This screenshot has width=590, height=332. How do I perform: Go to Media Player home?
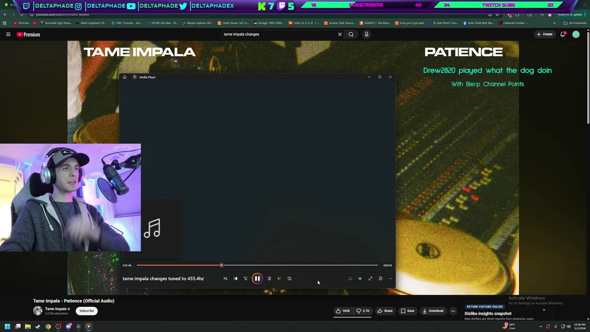click(x=124, y=77)
